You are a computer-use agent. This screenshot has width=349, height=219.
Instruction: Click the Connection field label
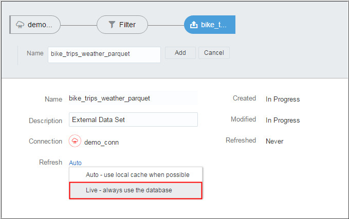tap(45, 141)
